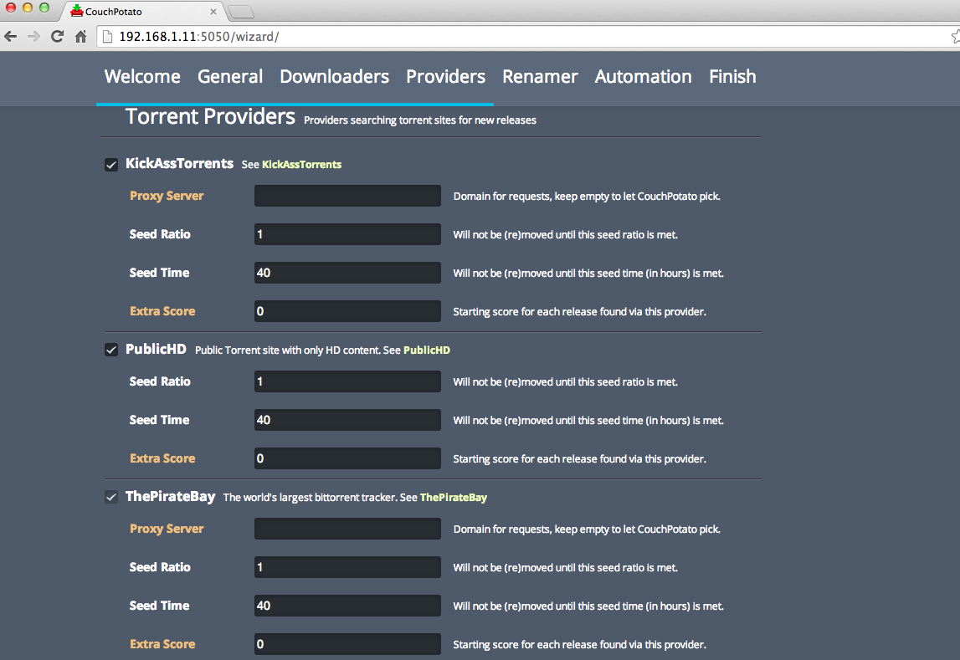Screen dimensions: 960x660
Task: Click the KickAssTorrents provider title
Action: (179, 163)
